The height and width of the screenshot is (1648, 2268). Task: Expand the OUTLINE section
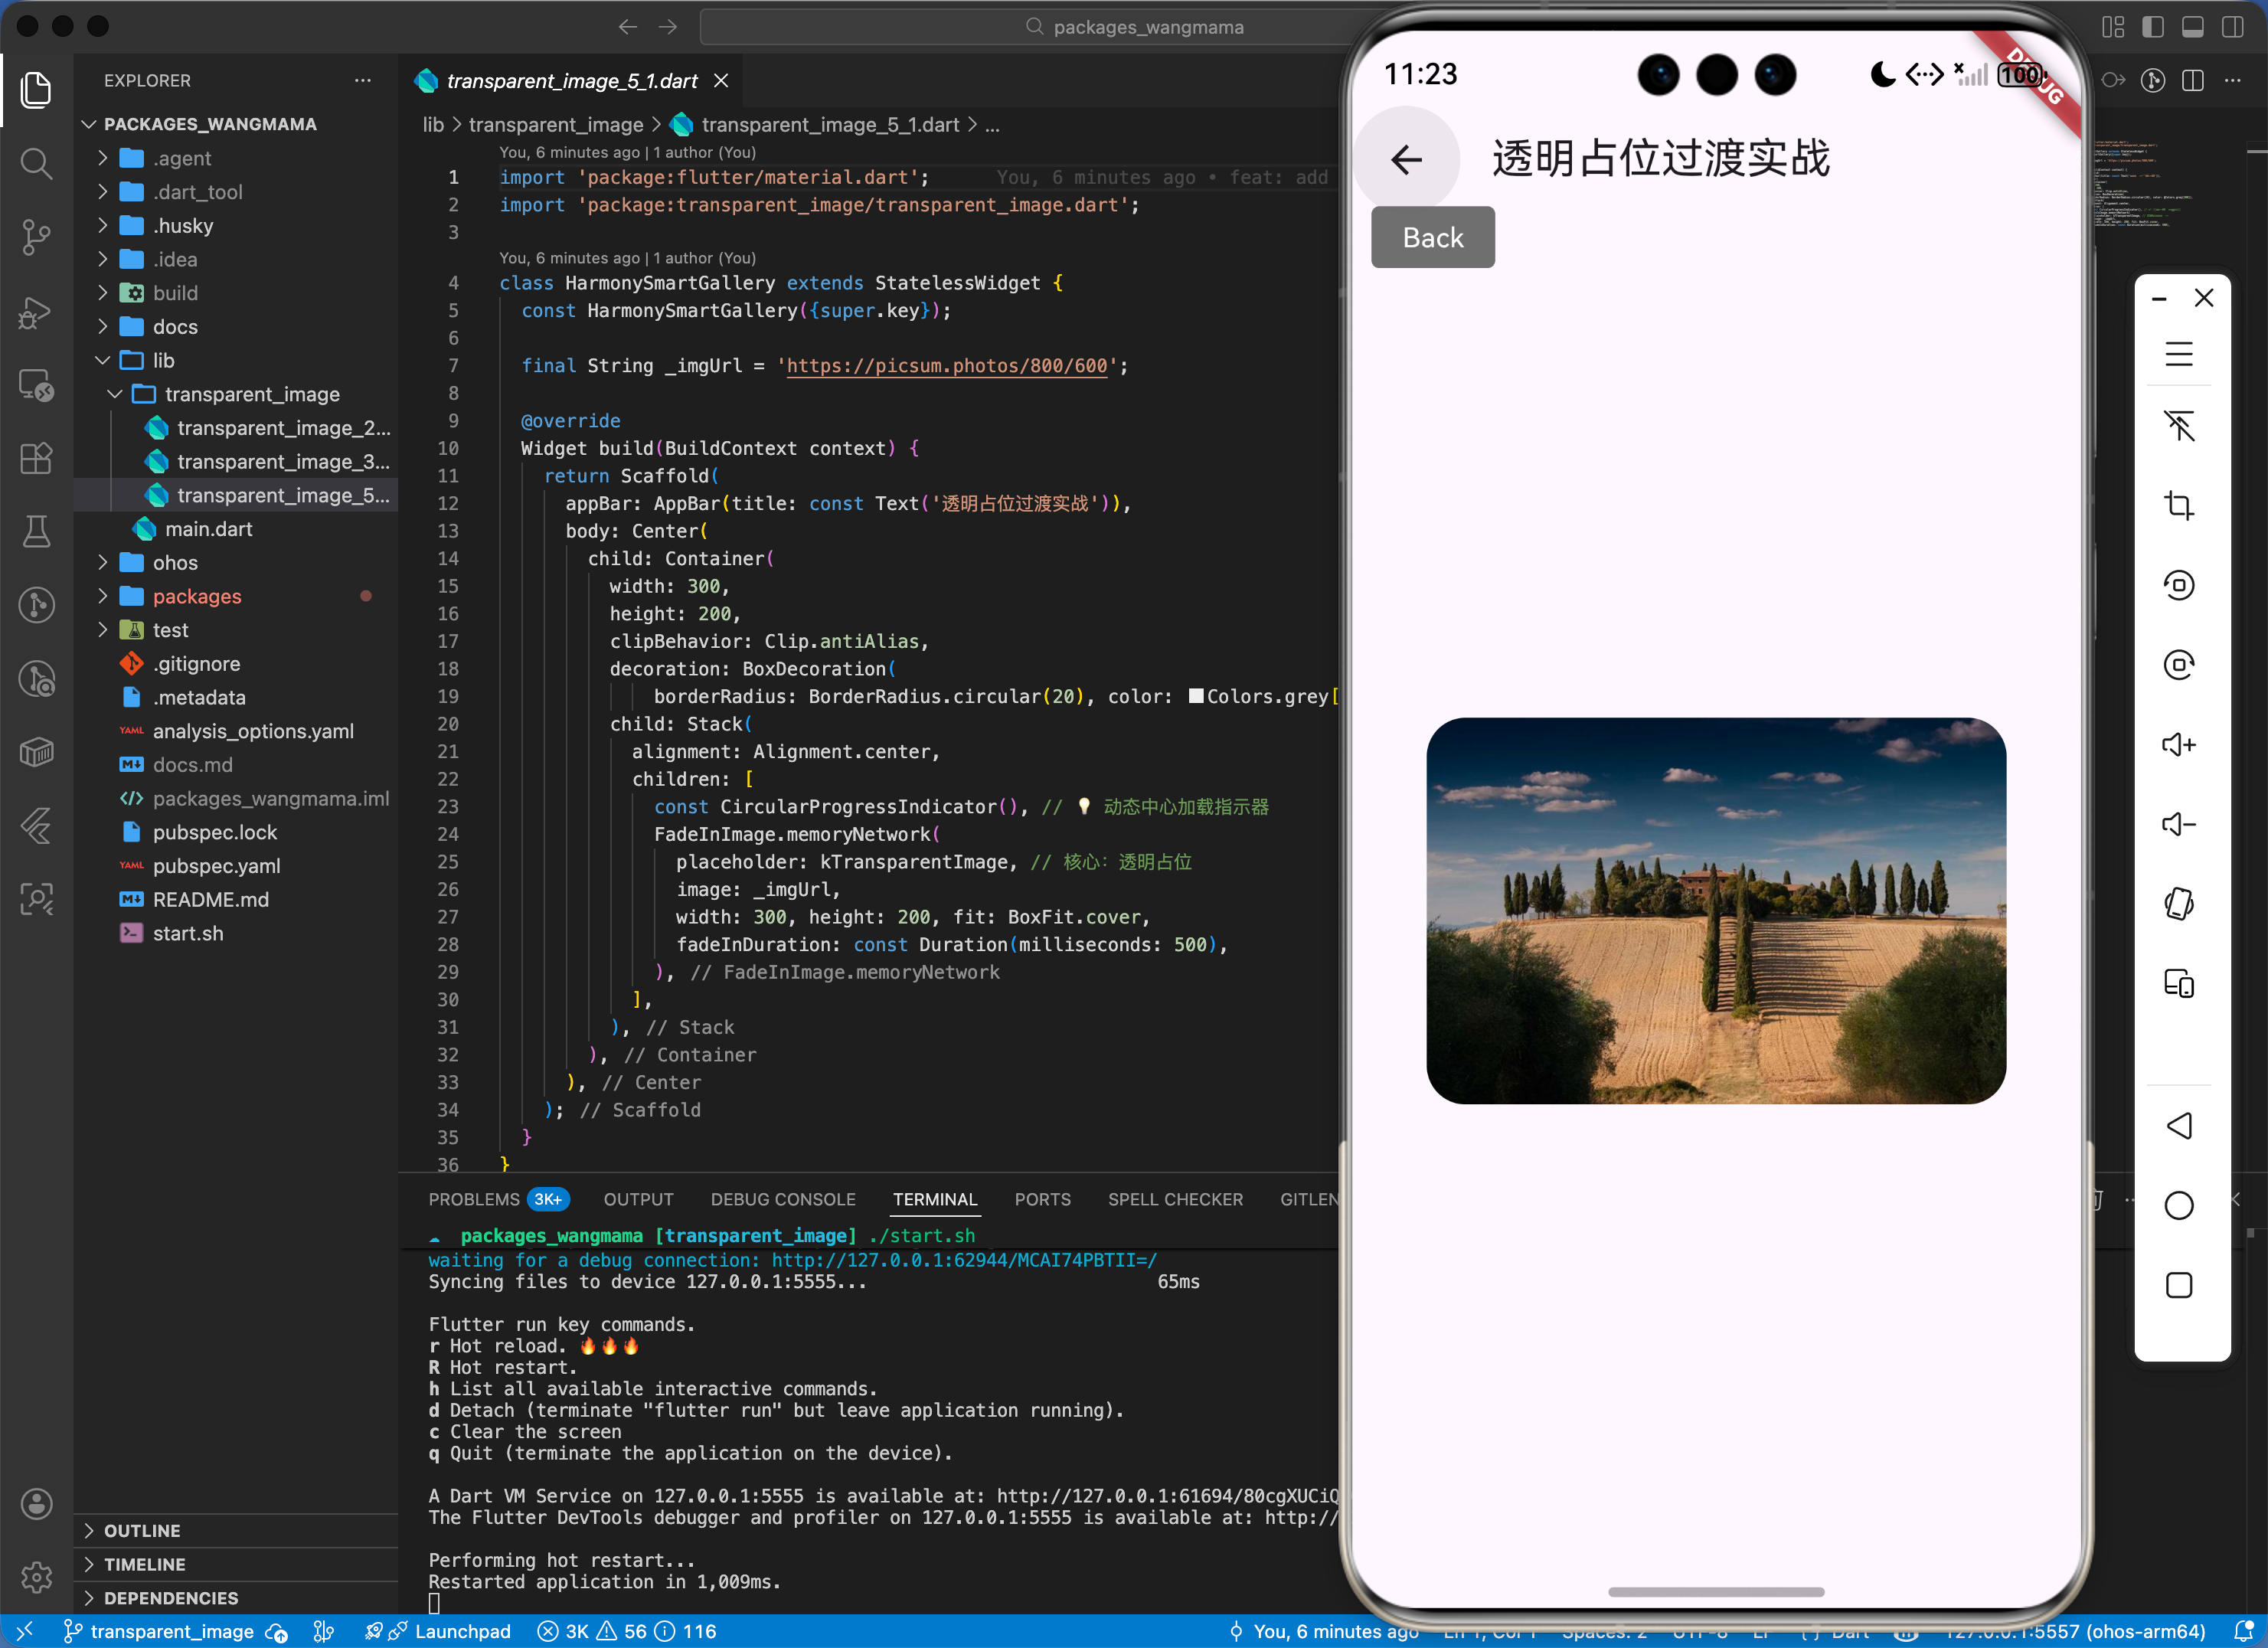point(142,1530)
